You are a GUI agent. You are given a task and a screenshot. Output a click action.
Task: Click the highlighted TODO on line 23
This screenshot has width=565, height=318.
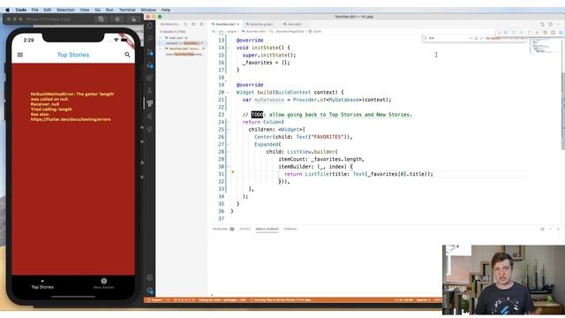257,115
